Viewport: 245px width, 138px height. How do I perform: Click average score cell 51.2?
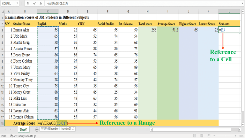pos(168,30)
